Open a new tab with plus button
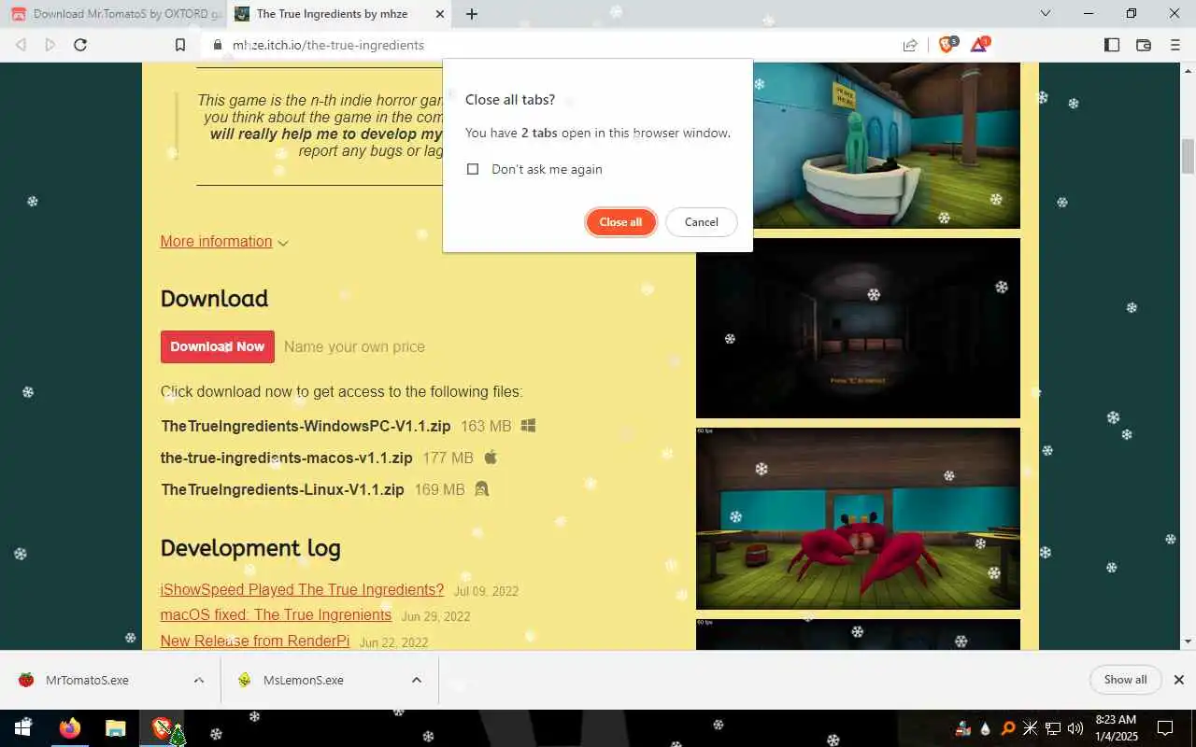This screenshot has width=1196, height=747. (x=472, y=14)
